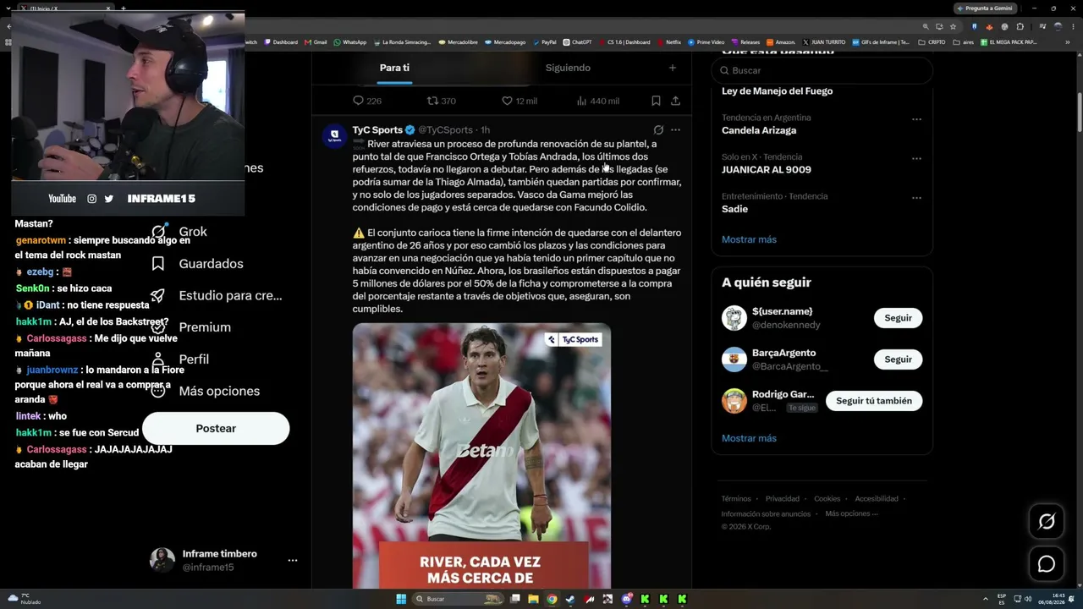
Task: Open the River player image in TyC Sports tweet
Action: (x=481, y=455)
